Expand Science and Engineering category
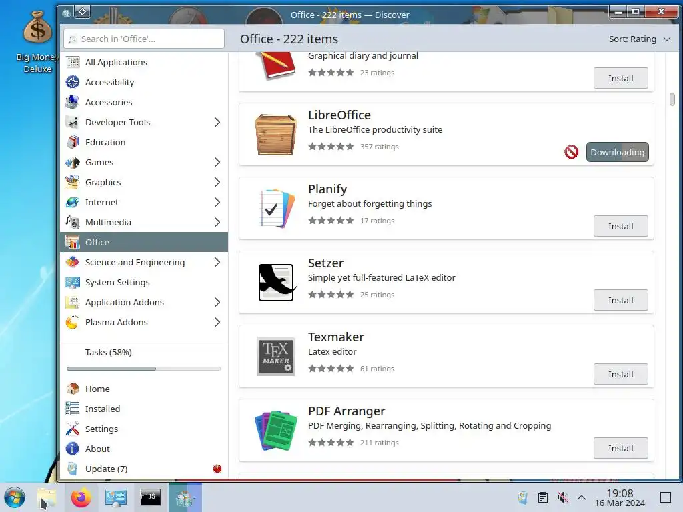The image size is (683, 512). pos(217,262)
